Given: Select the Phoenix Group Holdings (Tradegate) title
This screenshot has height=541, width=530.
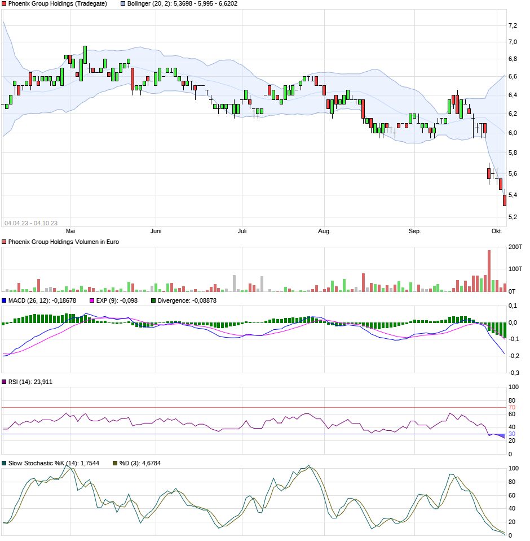Looking at the screenshot, I should (x=58, y=3).
